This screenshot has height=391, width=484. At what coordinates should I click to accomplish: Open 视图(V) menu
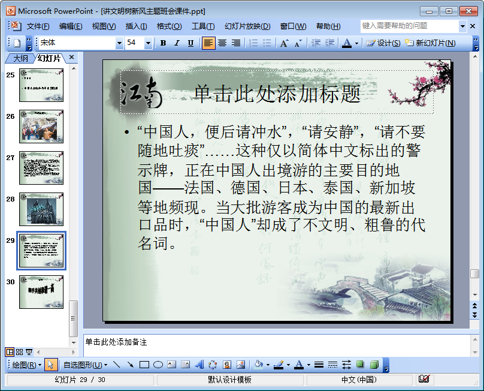tap(104, 26)
